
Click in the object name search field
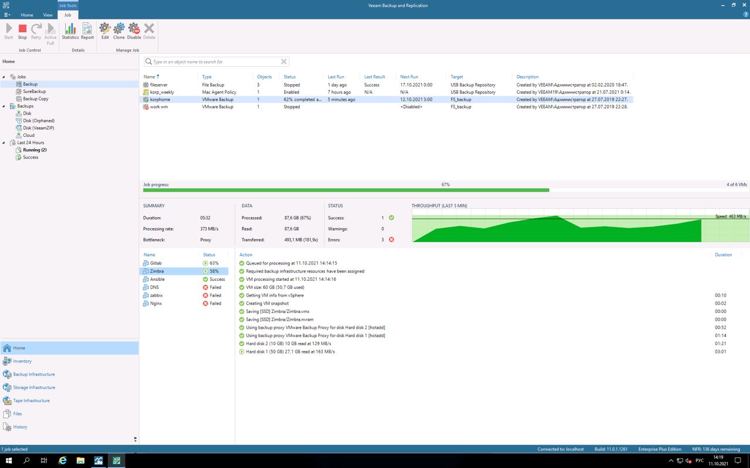click(x=216, y=61)
